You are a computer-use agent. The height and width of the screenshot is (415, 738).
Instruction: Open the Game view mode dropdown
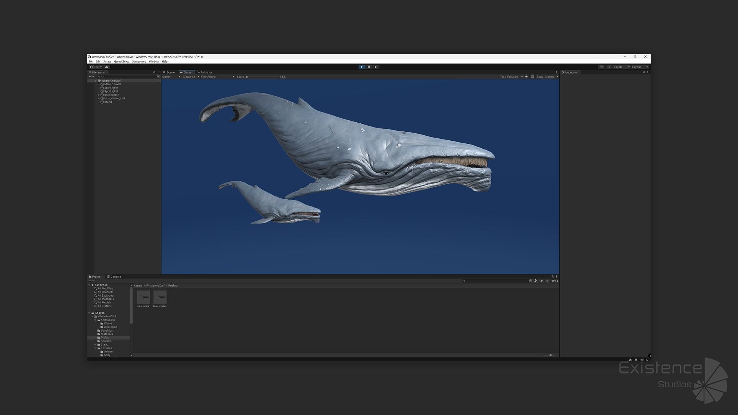point(171,77)
